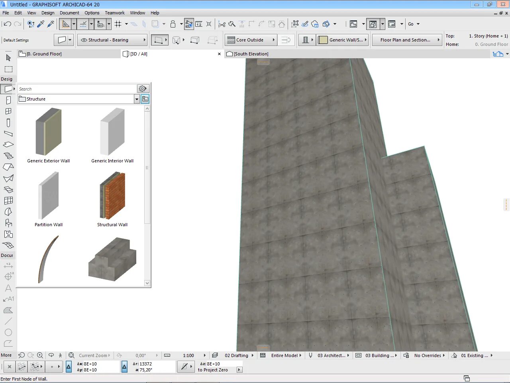Click the Undo arrow icon

click(x=7, y=24)
